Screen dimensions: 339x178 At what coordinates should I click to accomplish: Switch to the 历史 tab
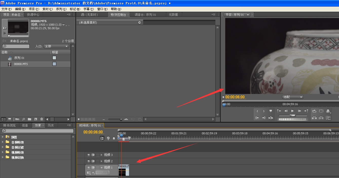[51, 125]
